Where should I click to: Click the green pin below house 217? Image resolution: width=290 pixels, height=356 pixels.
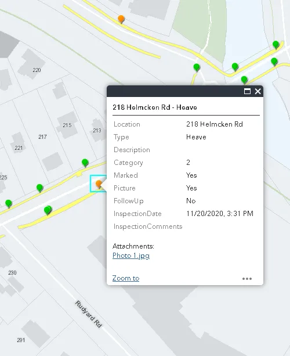pyautogui.click(x=39, y=188)
